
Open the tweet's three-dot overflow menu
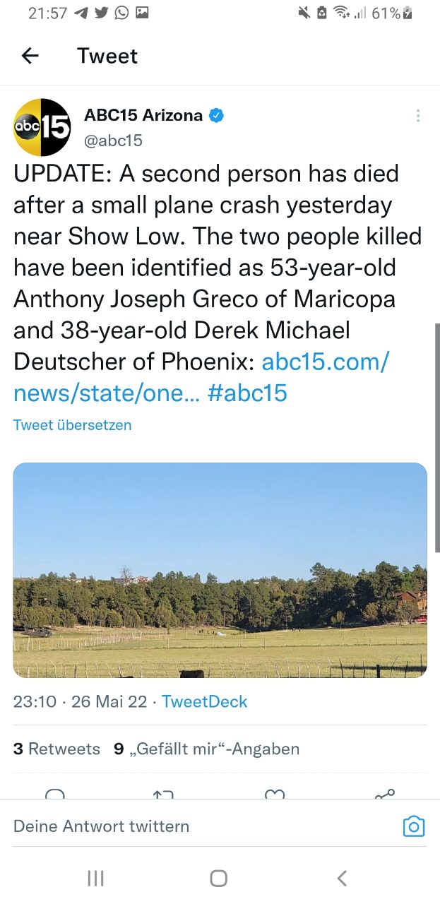click(x=418, y=116)
